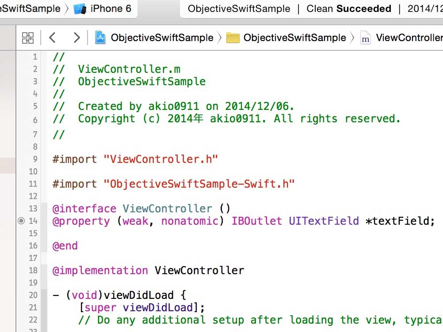Click the Clean Succeeded activity status
443x332 pixels.
pyautogui.click(x=349, y=9)
